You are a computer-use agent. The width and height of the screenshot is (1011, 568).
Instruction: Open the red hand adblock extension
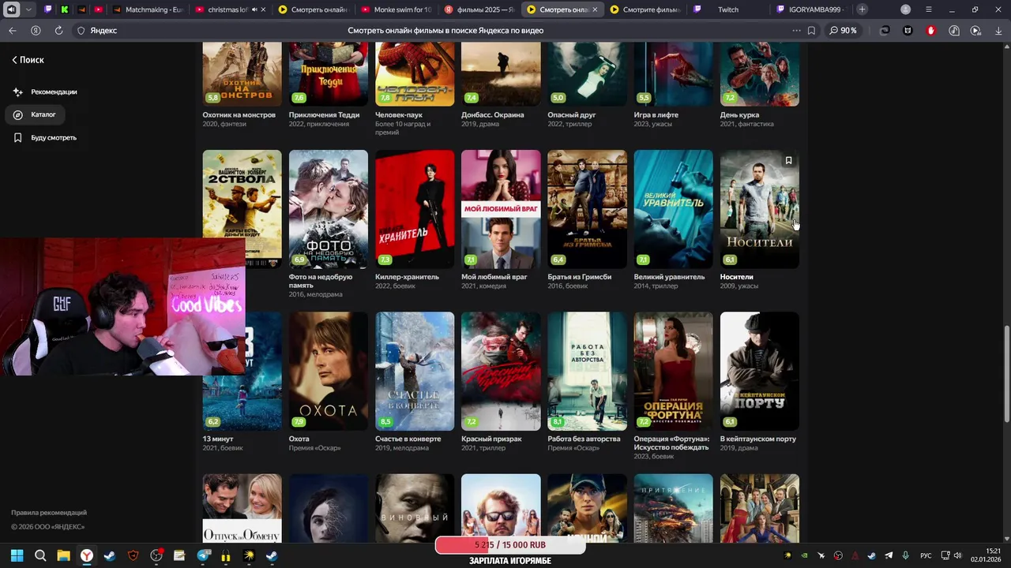pos(930,30)
